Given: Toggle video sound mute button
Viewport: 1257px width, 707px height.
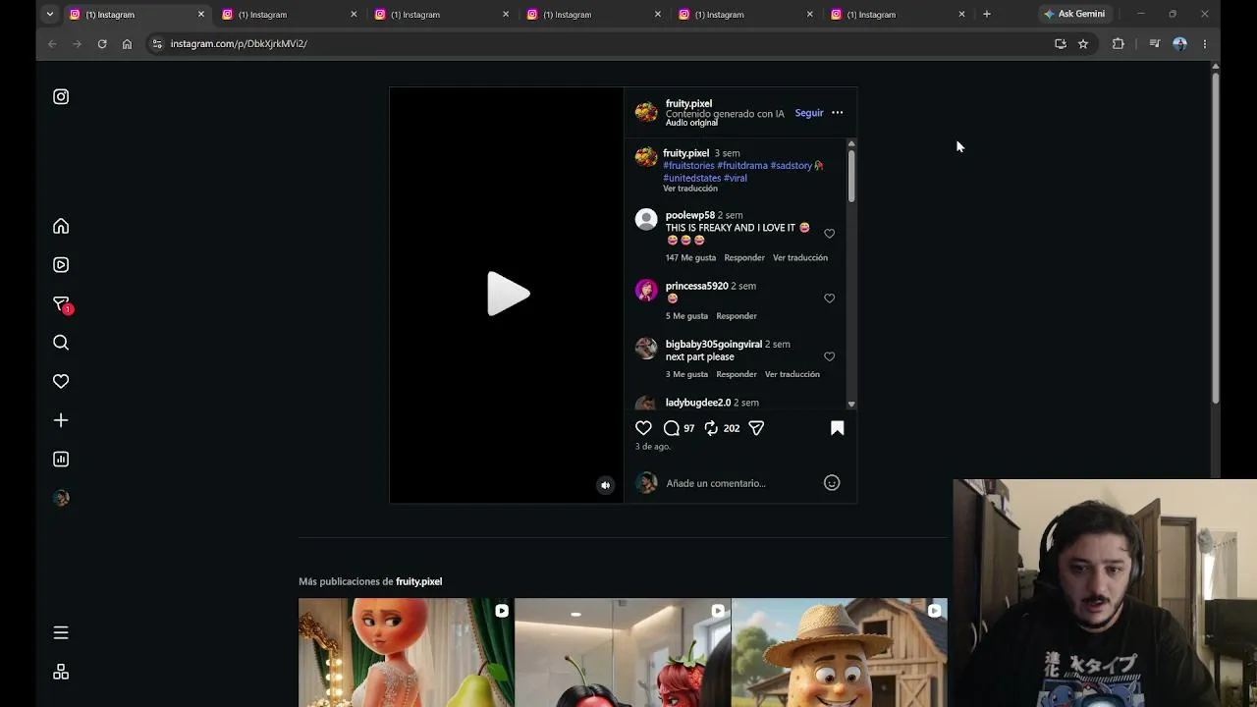Looking at the screenshot, I should tap(606, 485).
